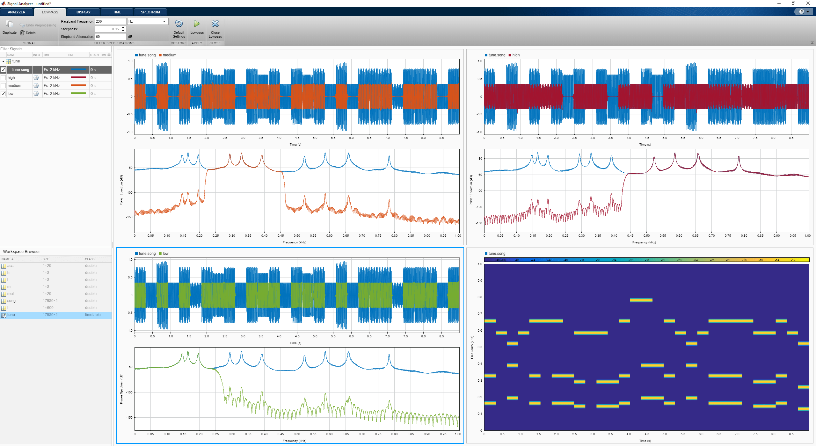Click the Passband Frequency input field
Screen dimensions: 816x446
[x=110, y=21]
